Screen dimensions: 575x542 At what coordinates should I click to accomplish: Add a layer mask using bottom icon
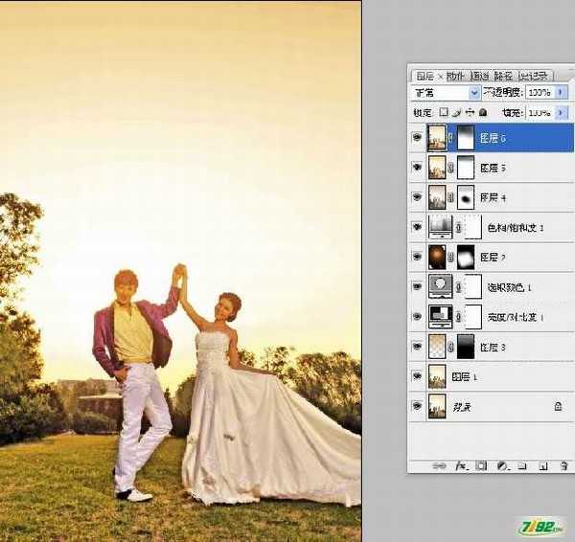click(481, 465)
